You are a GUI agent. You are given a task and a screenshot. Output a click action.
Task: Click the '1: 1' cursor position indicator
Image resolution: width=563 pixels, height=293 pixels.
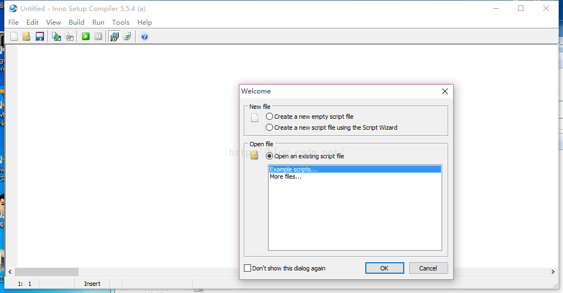point(24,284)
